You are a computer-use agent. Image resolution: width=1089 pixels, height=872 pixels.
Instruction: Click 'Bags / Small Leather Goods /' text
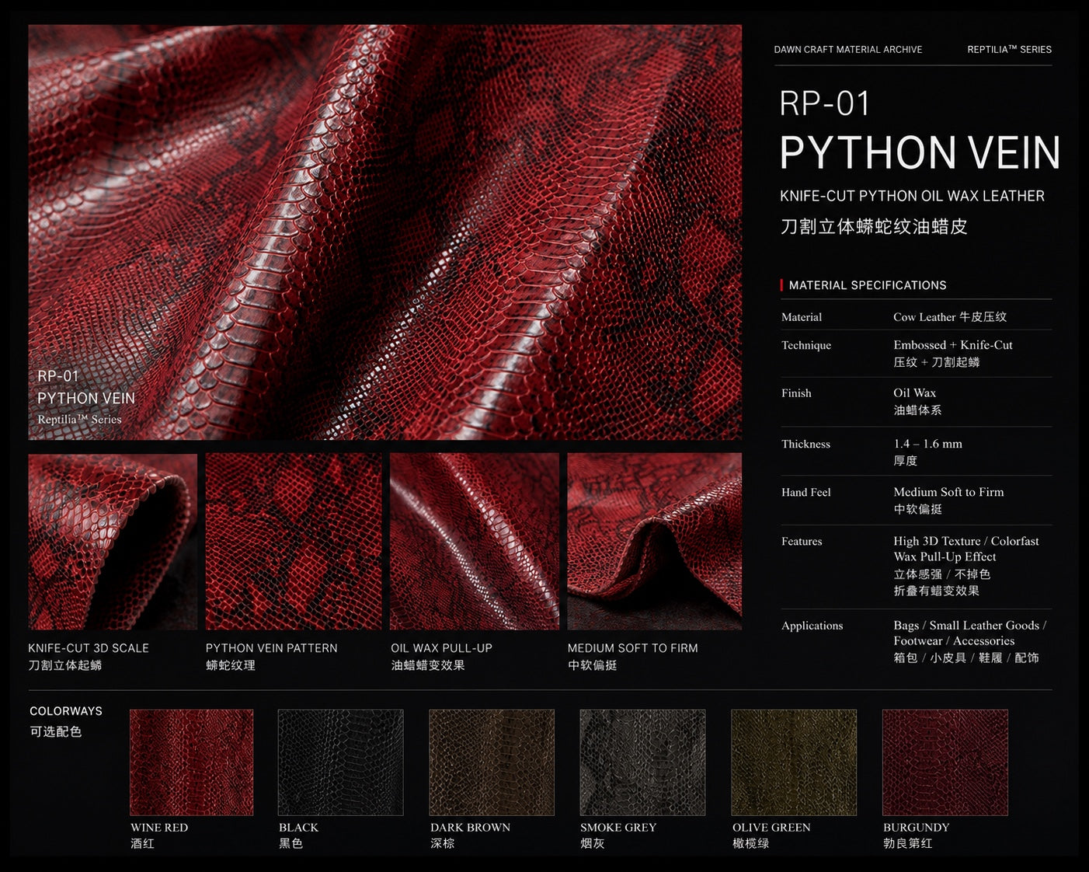(969, 625)
